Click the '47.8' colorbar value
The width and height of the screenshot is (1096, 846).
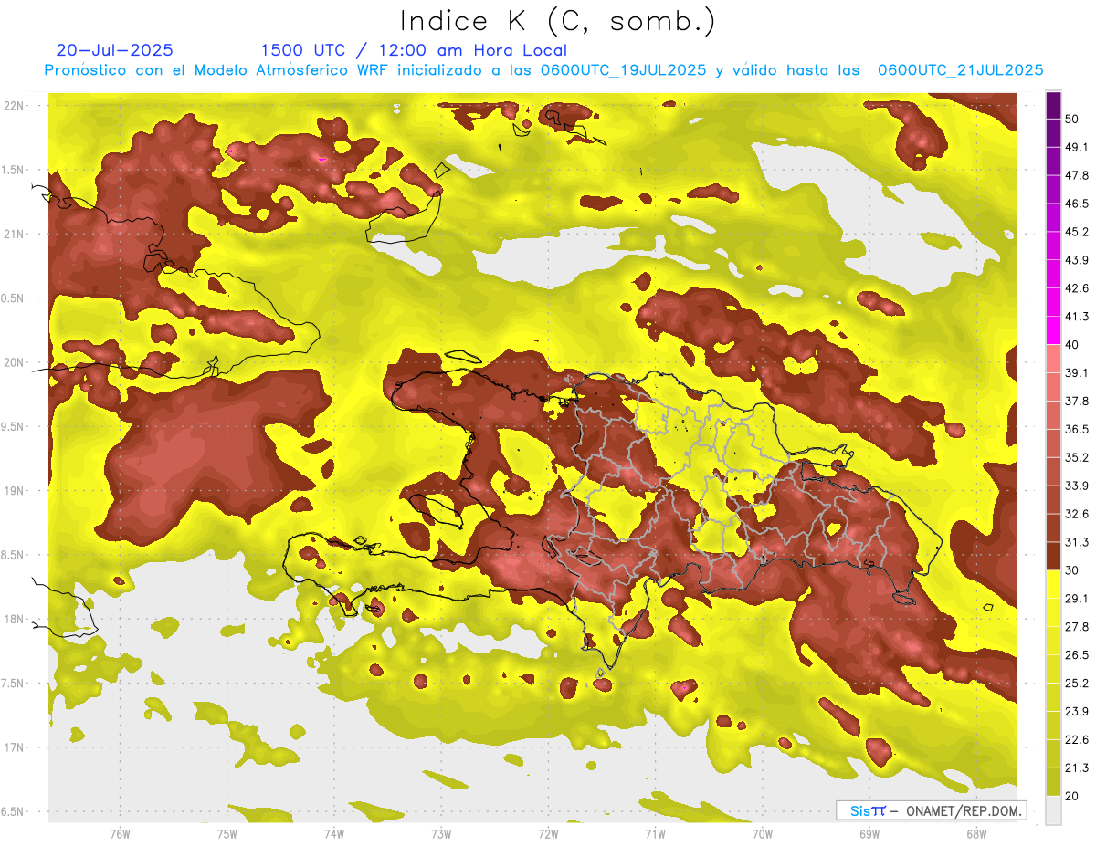click(x=1077, y=175)
